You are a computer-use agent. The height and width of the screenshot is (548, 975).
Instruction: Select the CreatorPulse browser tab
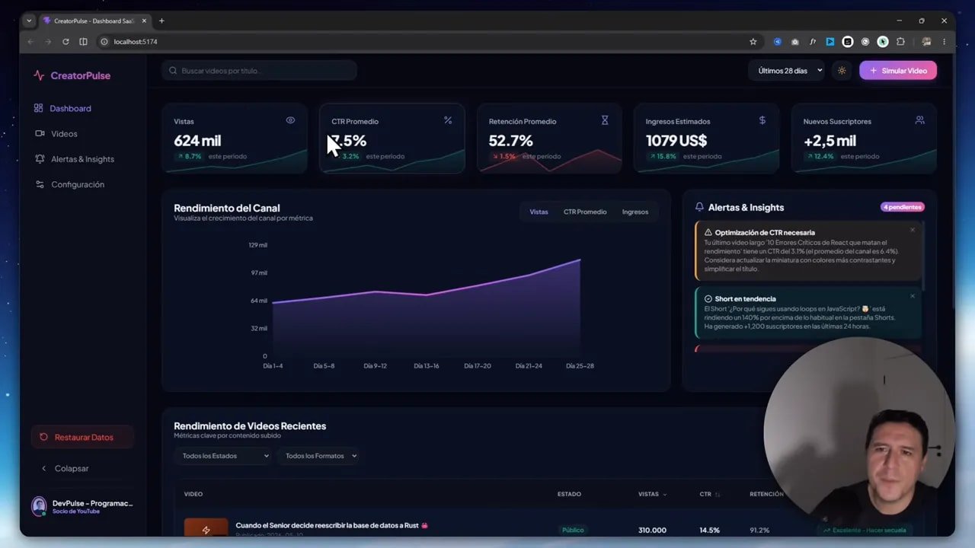coord(94,21)
